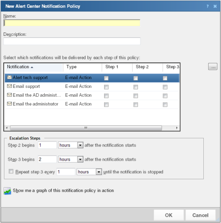The height and width of the screenshot is (223, 221).
Task: Click envelope icon for Email the AD administrator
Action: point(9,95)
